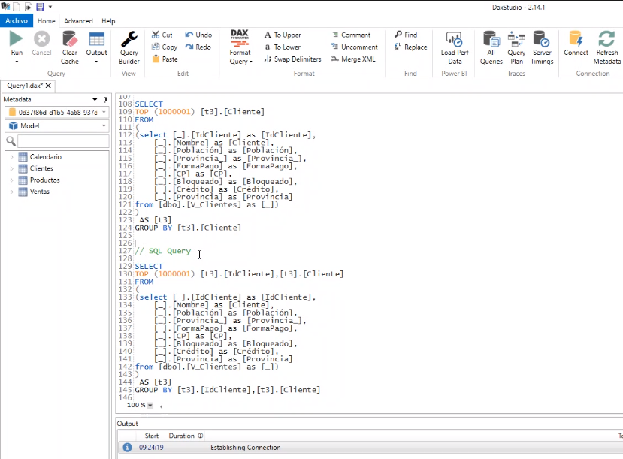623x459 pixels.
Task: Close the Query1.dax tab
Action: click(x=48, y=86)
